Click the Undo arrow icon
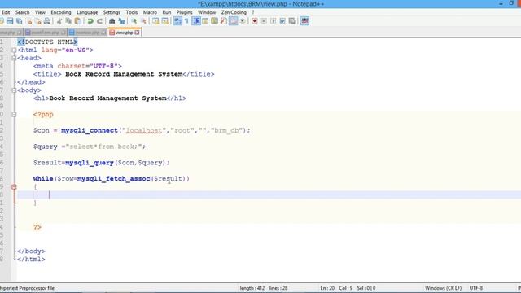The width and height of the screenshot is (521, 293). point(90,21)
